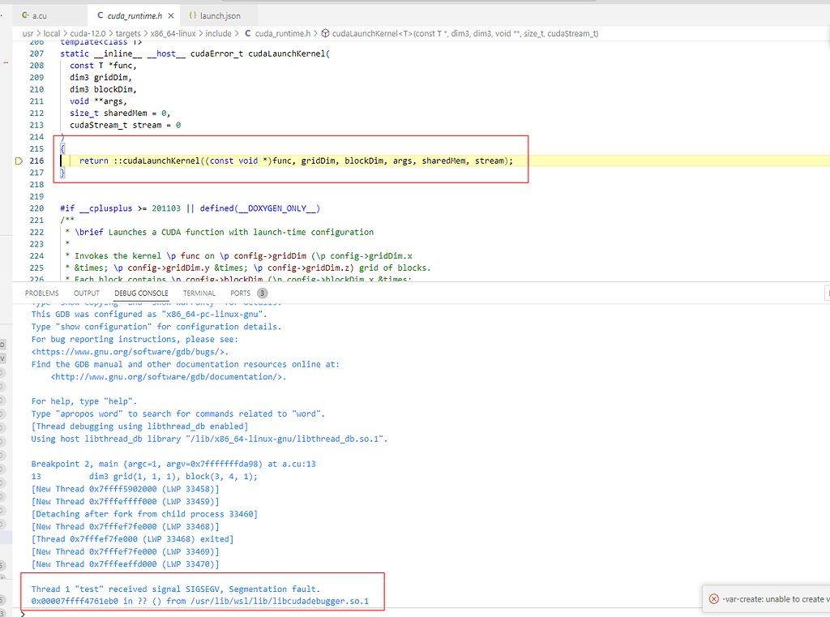Select the DEBUG CONSOLE tab

coord(141,293)
